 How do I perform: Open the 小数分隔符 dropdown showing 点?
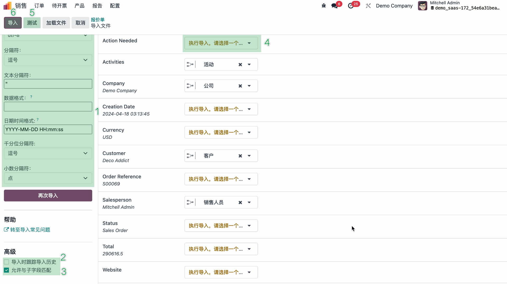pyautogui.click(x=48, y=178)
